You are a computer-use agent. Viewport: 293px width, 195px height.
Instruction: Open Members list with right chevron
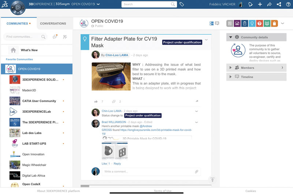[x=282, y=68]
